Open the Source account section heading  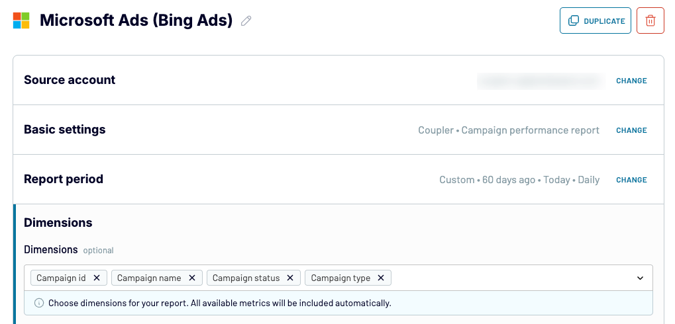click(70, 80)
